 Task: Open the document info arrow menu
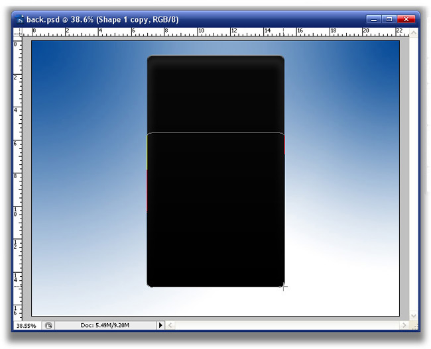pos(160,325)
